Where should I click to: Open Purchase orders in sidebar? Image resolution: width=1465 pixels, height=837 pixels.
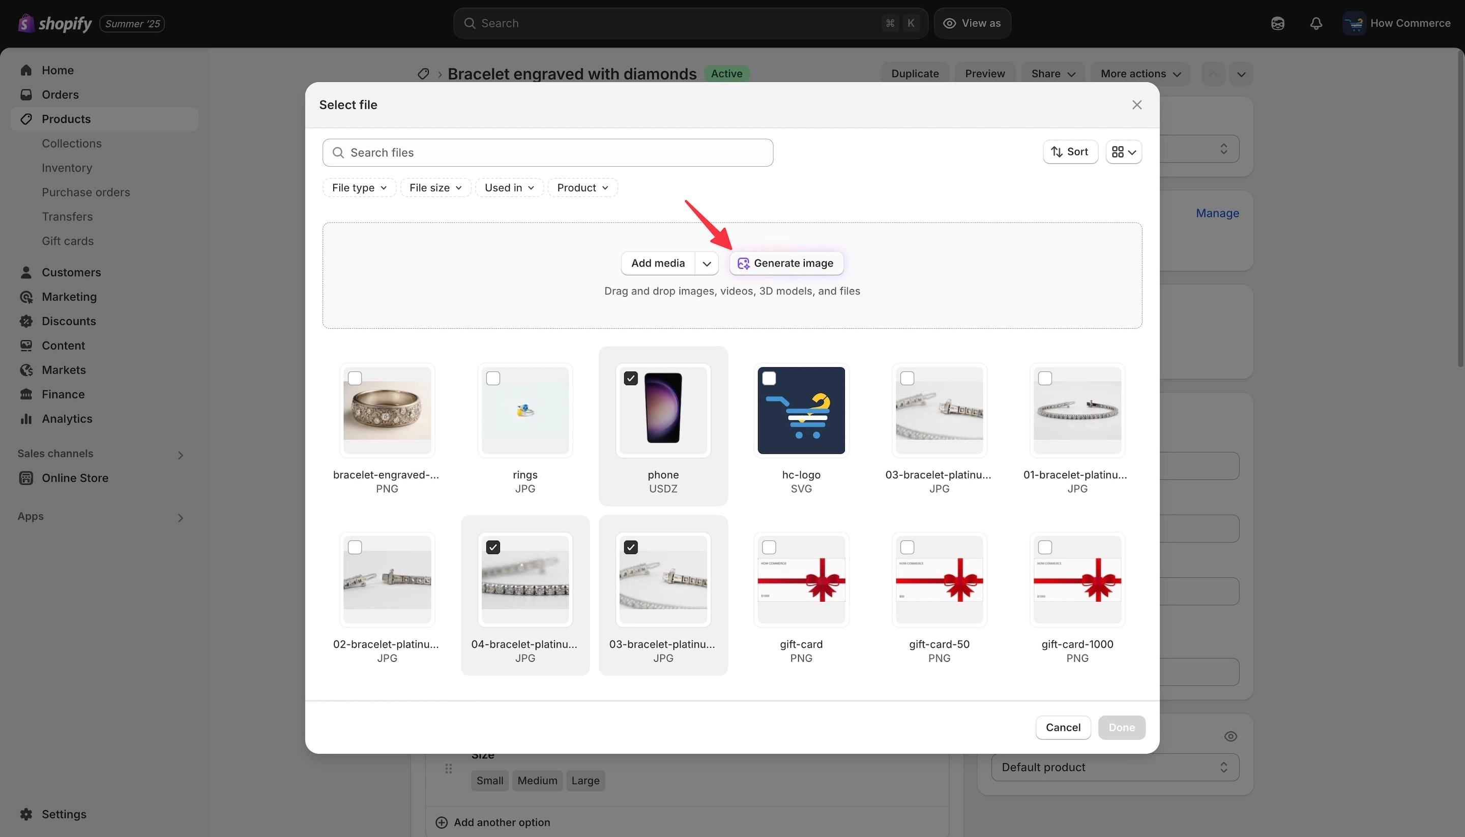(86, 192)
